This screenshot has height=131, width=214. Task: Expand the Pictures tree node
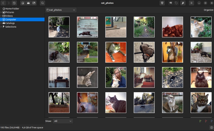[1, 12]
